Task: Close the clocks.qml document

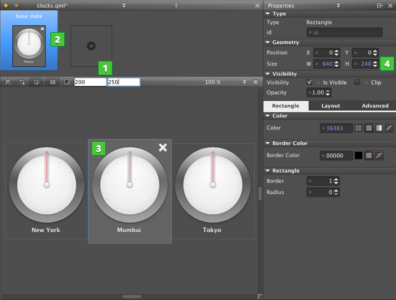Action: tap(257, 6)
